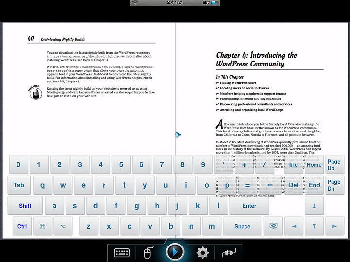350x262 pixels.
Task: Tap the Page Up key
Action: [334, 164]
